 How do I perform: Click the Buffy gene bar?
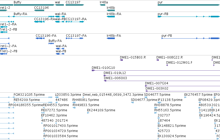[x=34, y=5]
